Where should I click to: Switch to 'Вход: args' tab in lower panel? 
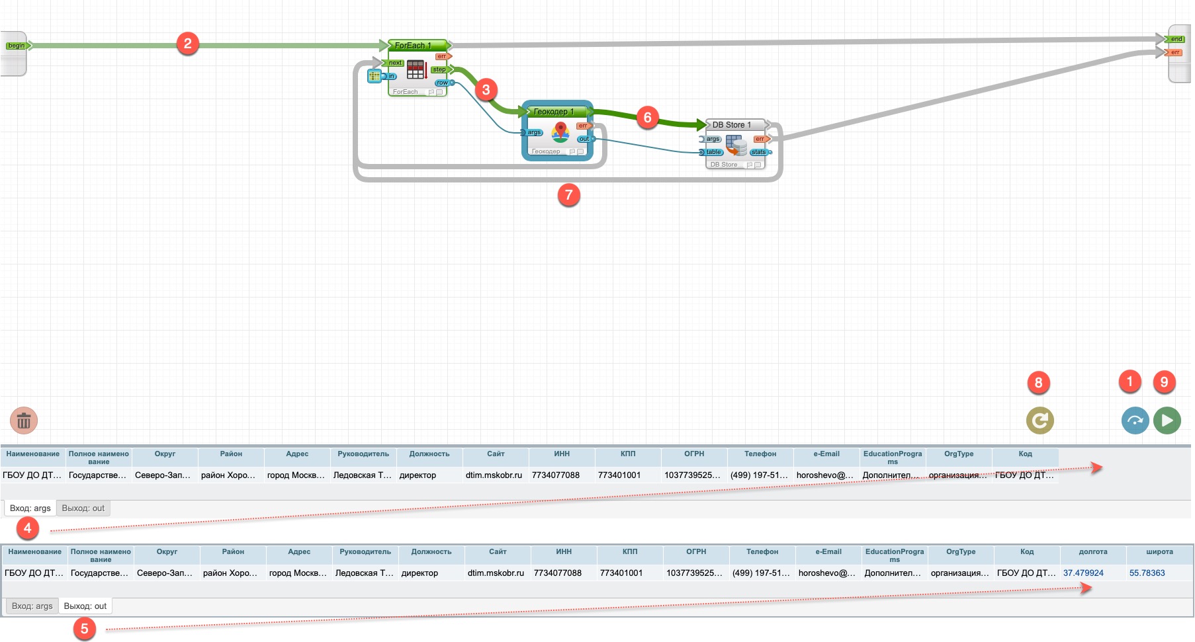click(32, 606)
